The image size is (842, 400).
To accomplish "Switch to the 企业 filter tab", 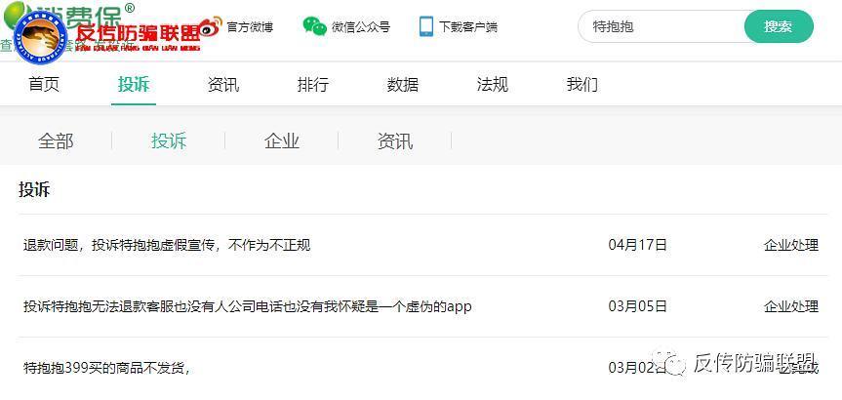I will pos(282,141).
